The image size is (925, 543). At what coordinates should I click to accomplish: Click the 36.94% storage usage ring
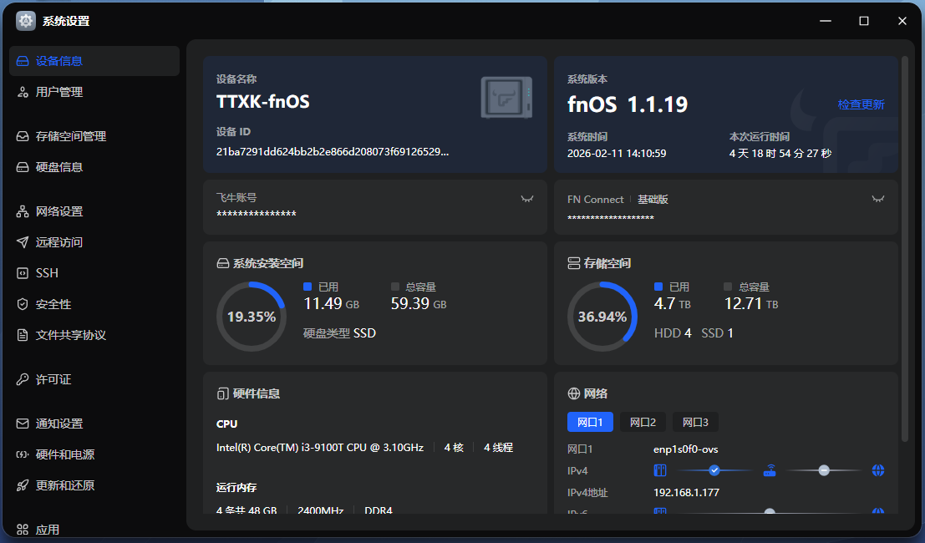[602, 317]
